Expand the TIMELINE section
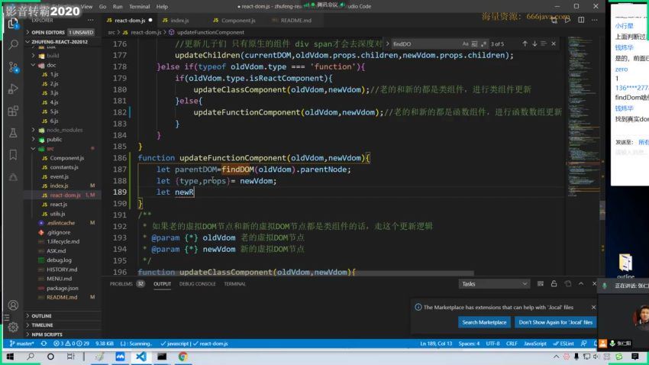Image resolution: width=649 pixels, height=365 pixels. (x=62, y=325)
